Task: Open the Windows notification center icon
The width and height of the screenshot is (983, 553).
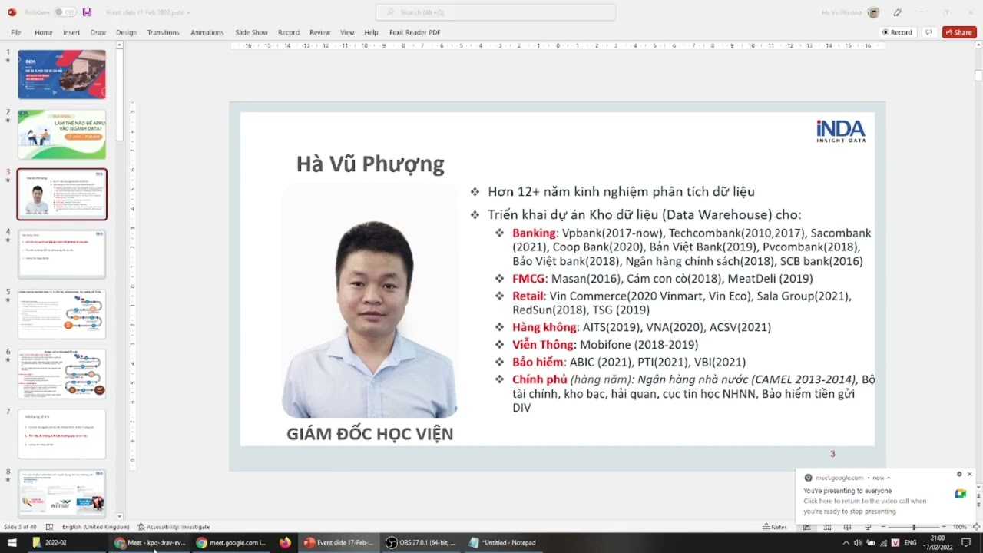Action: 966,542
